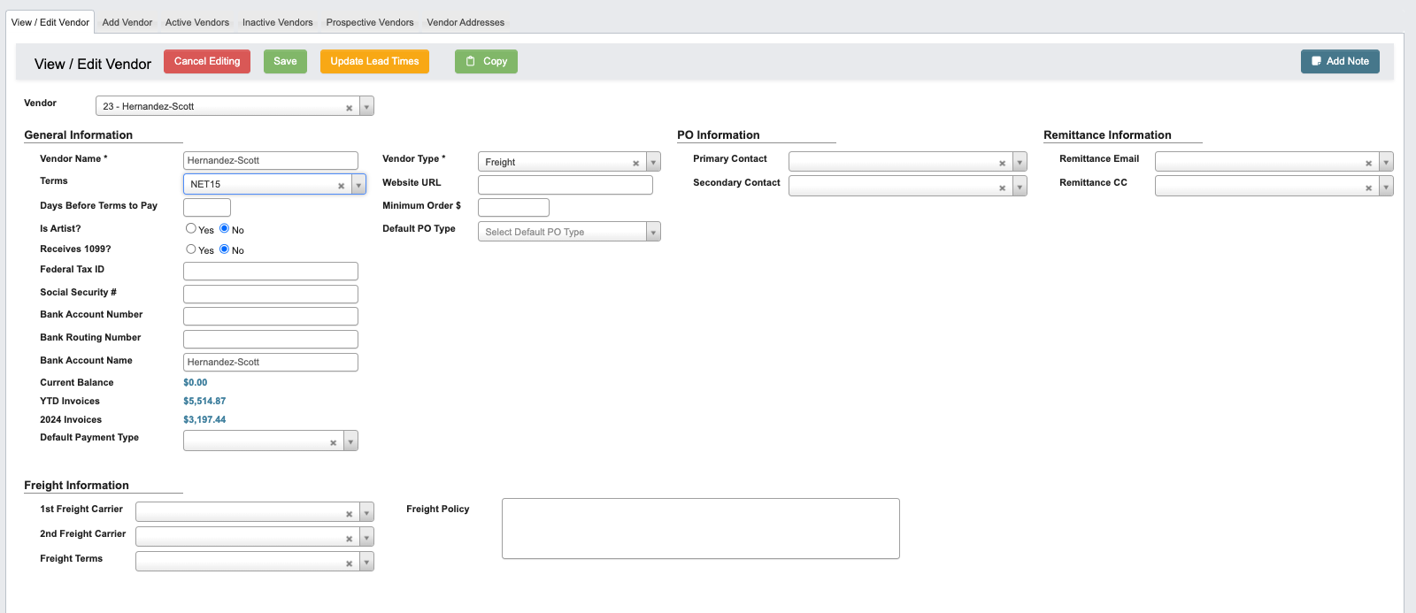Add a note to the vendor

click(1340, 61)
